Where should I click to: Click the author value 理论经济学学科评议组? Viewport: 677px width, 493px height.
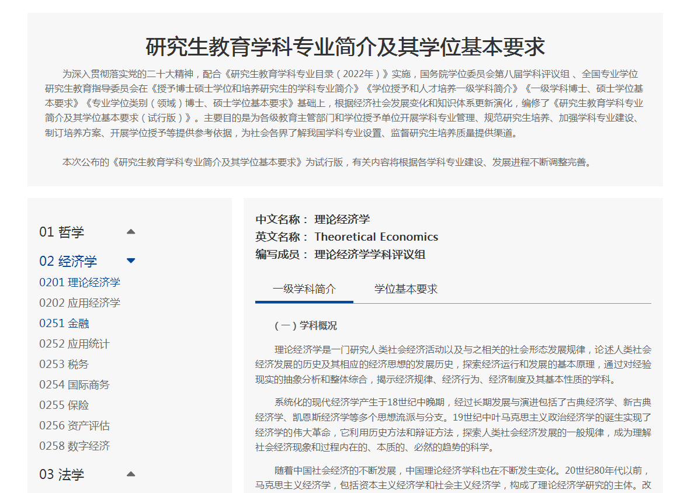coord(370,254)
